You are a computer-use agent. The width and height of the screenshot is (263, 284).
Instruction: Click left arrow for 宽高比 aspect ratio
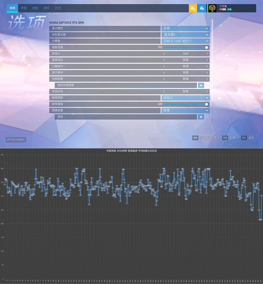point(164,54)
